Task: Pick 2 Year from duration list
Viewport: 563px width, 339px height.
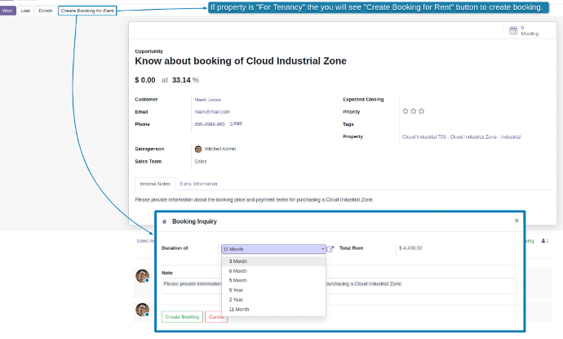Action: tap(237, 300)
